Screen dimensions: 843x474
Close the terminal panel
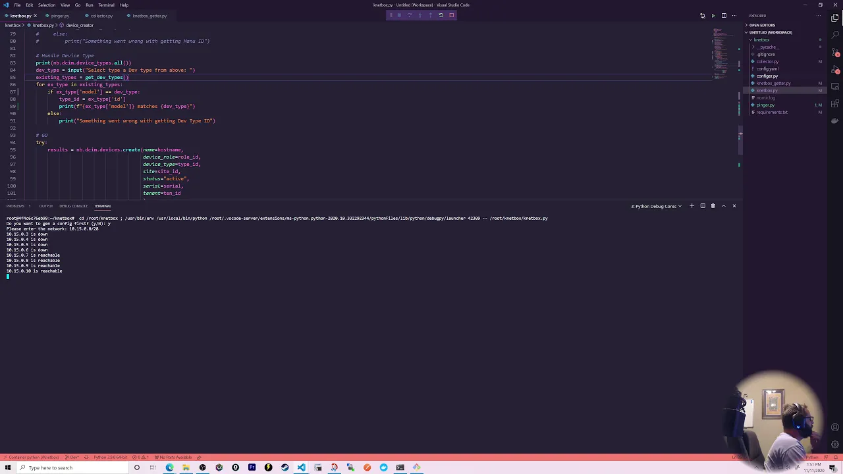734,206
